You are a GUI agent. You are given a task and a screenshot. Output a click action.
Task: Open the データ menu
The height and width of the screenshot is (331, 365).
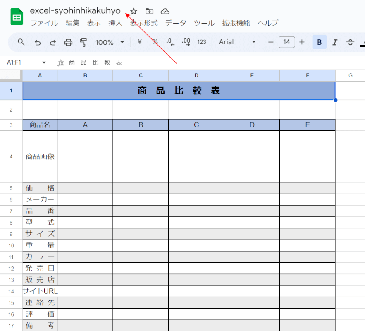point(176,23)
